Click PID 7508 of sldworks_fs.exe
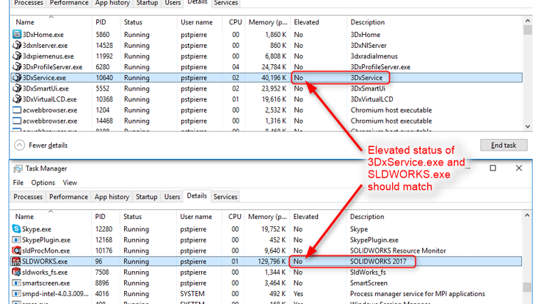This screenshot has width=539, height=304. coord(102,273)
